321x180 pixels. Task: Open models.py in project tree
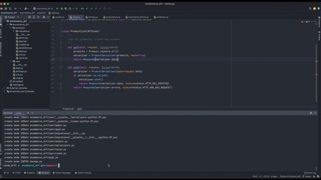(x=23, y=44)
